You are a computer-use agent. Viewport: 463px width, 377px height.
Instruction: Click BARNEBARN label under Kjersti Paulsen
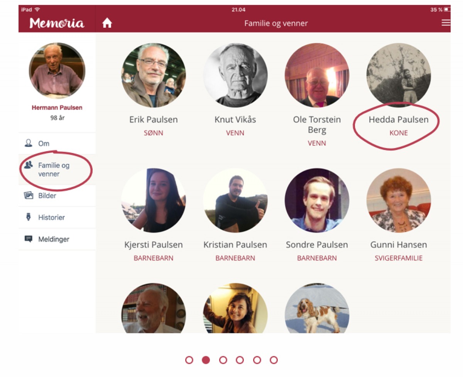[x=154, y=258]
